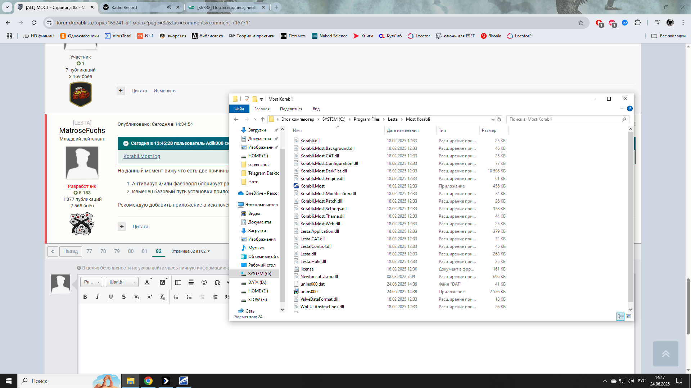Open the paragraph format dropdown in the editor
Viewport: 691px width, 388px height.
pyautogui.click(x=91, y=282)
